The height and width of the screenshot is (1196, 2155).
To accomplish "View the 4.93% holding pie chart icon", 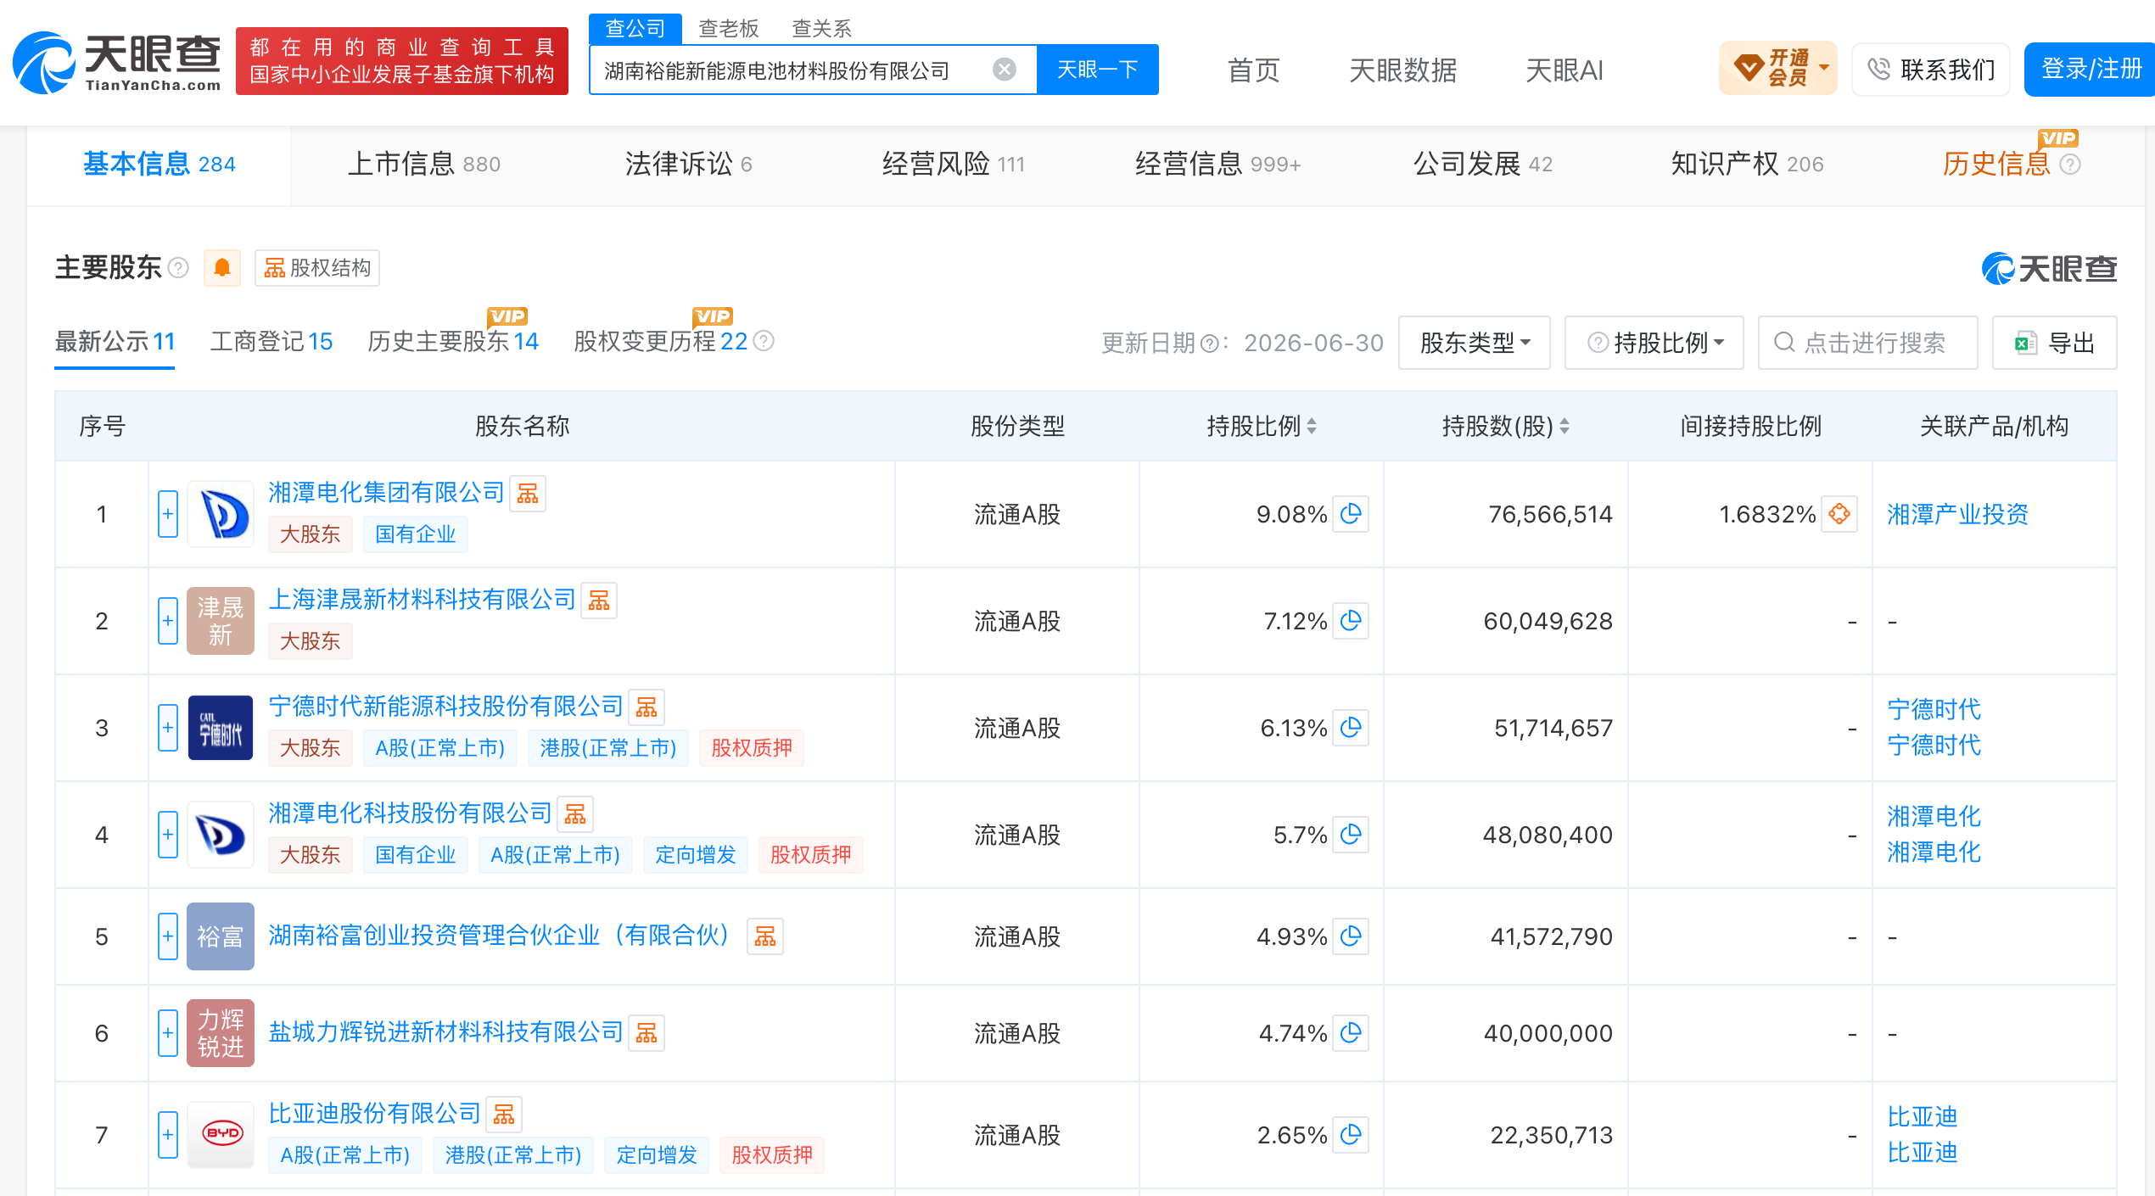I will tap(1351, 936).
